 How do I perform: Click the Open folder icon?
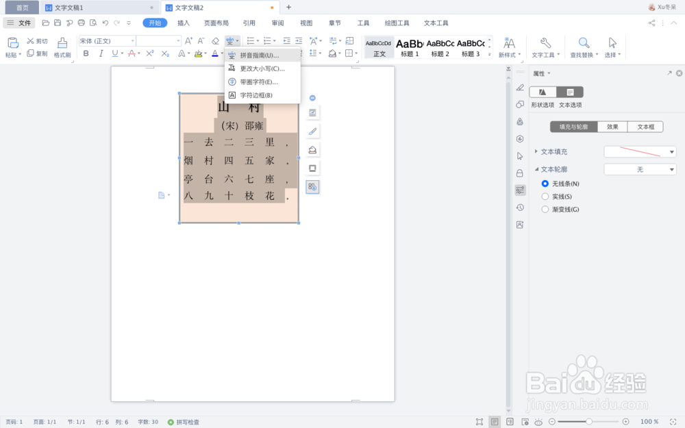pyautogui.click(x=45, y=23)
